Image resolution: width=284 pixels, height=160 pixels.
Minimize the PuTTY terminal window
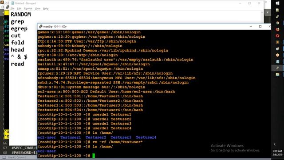[251, 27]
